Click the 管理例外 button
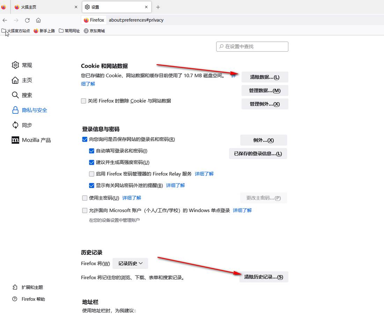Screen dimensions: 384x314 click(x=265, y=104)
